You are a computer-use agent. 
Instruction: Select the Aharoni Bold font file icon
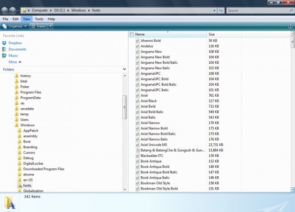pos(138,40)
